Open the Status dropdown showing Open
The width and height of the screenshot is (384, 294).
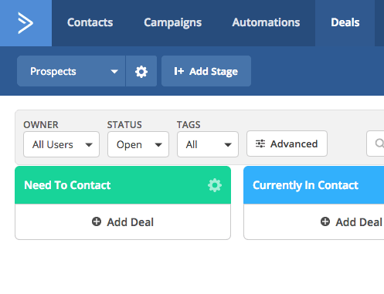[x=138, y=144]
